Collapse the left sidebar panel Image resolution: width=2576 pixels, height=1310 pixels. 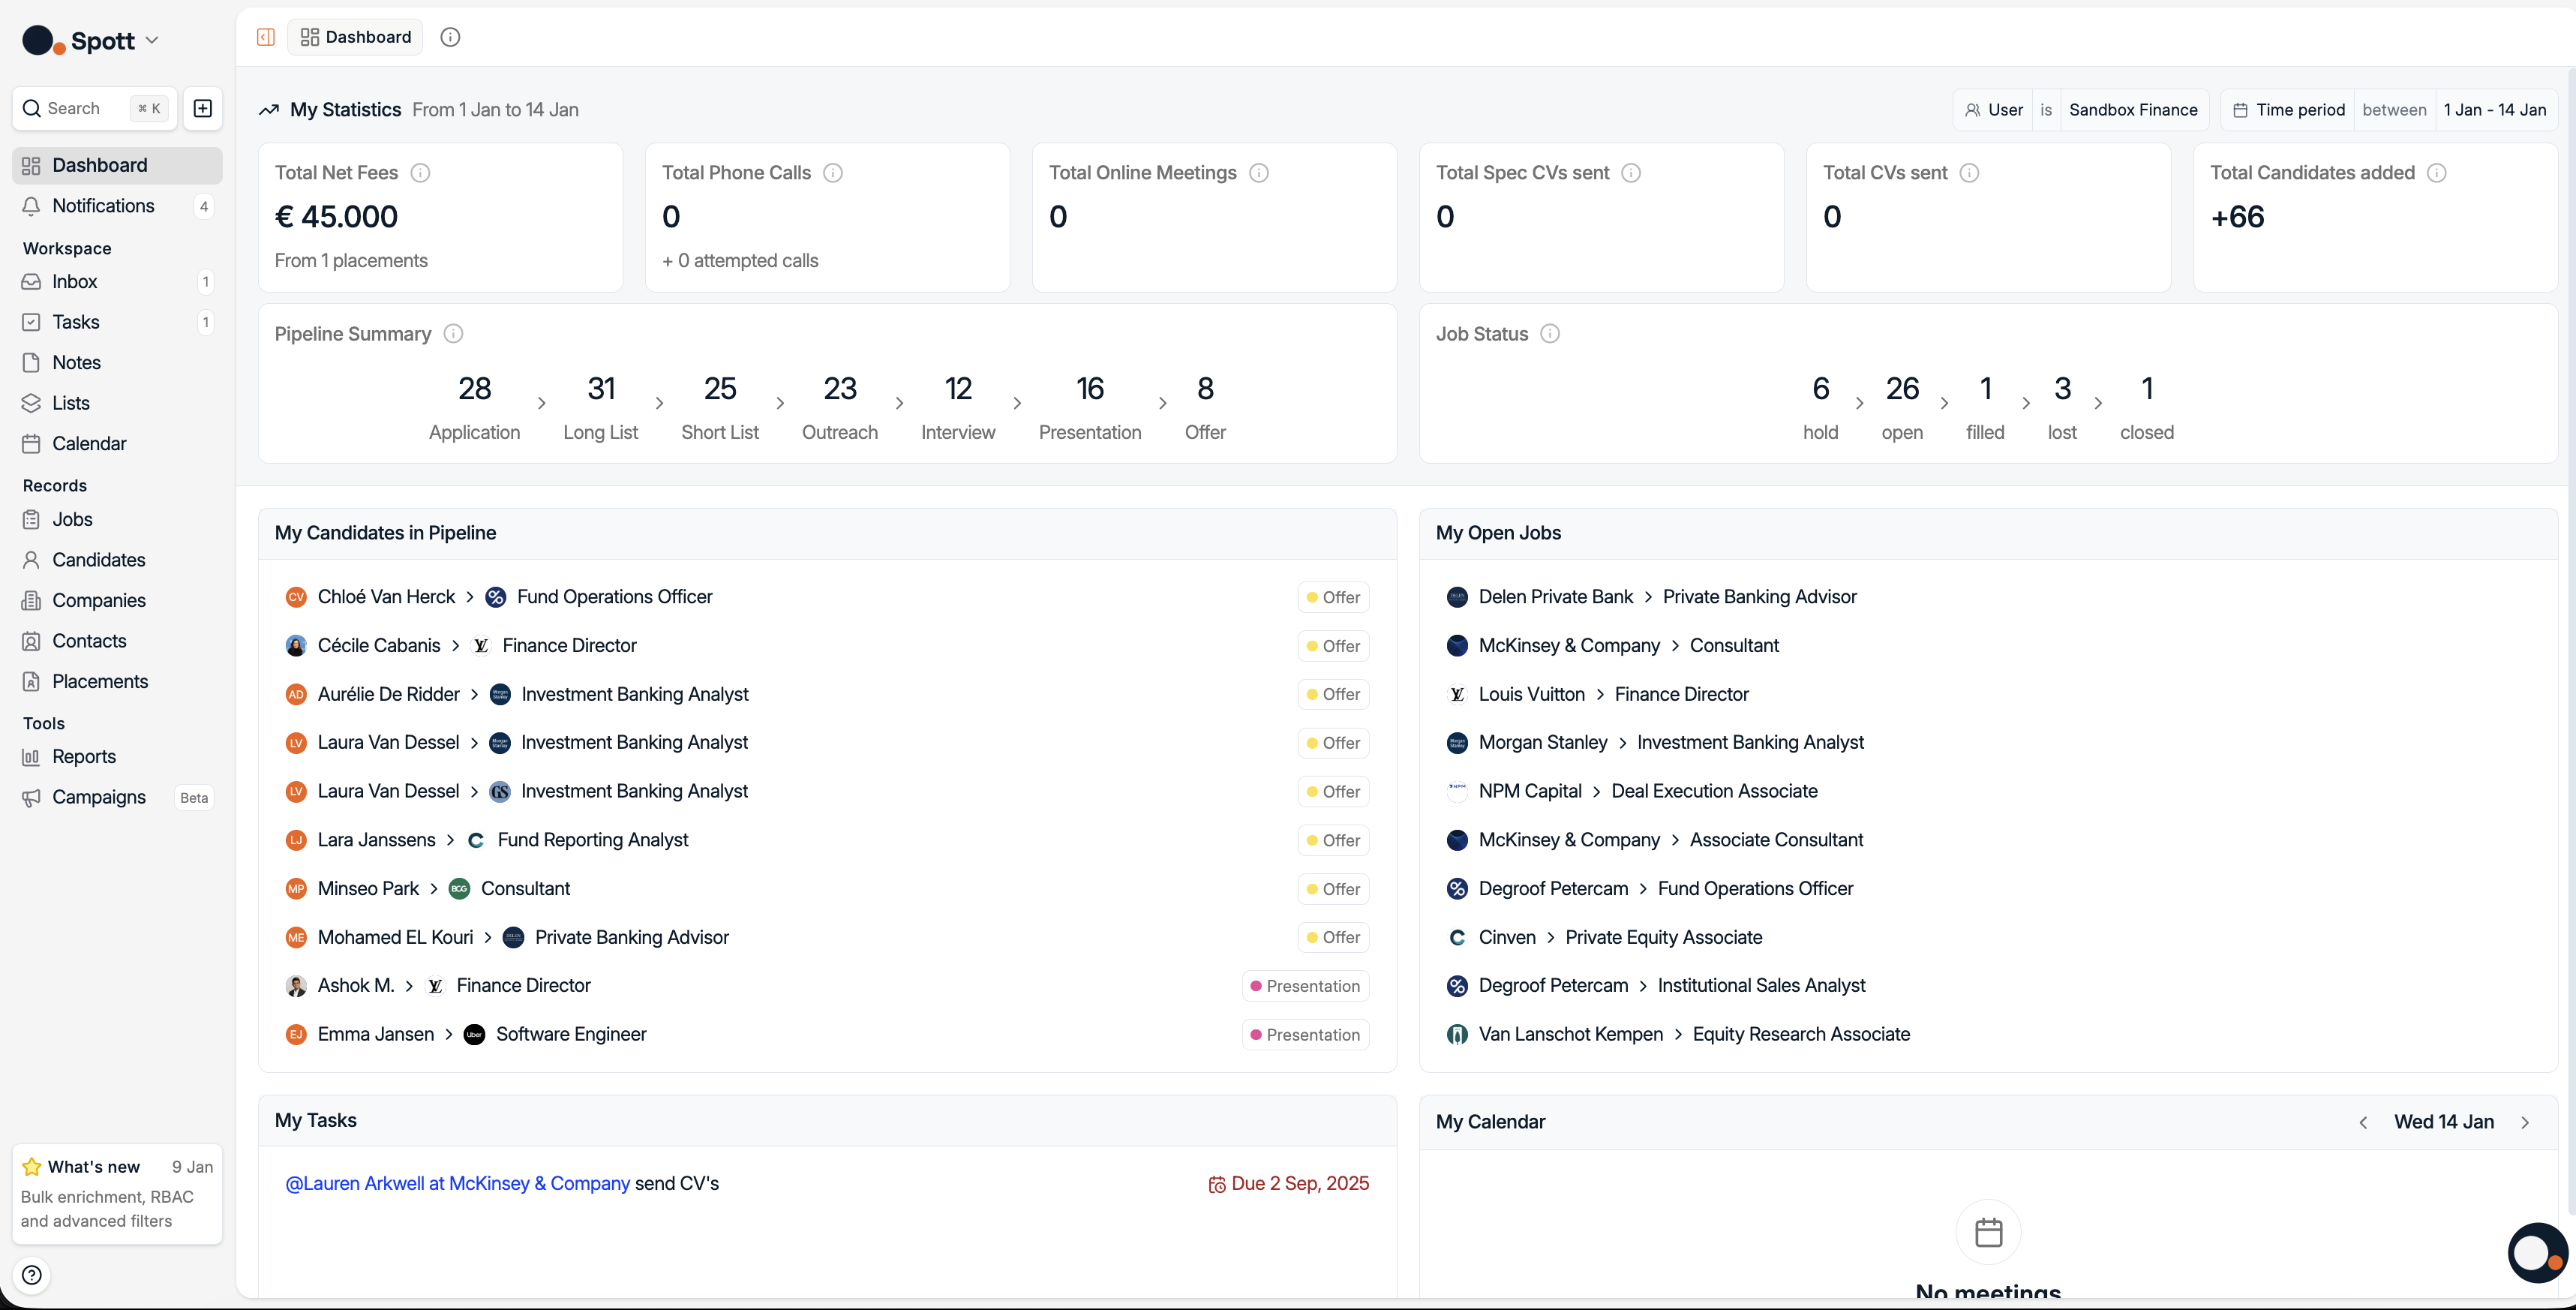(265, 36)
